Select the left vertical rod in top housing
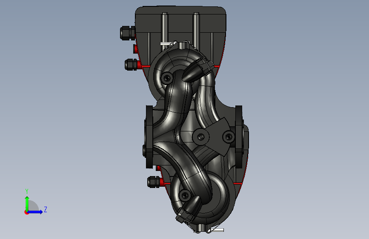Screen dimensions: 369x239 pyautogui.click(x=165, y=31)
